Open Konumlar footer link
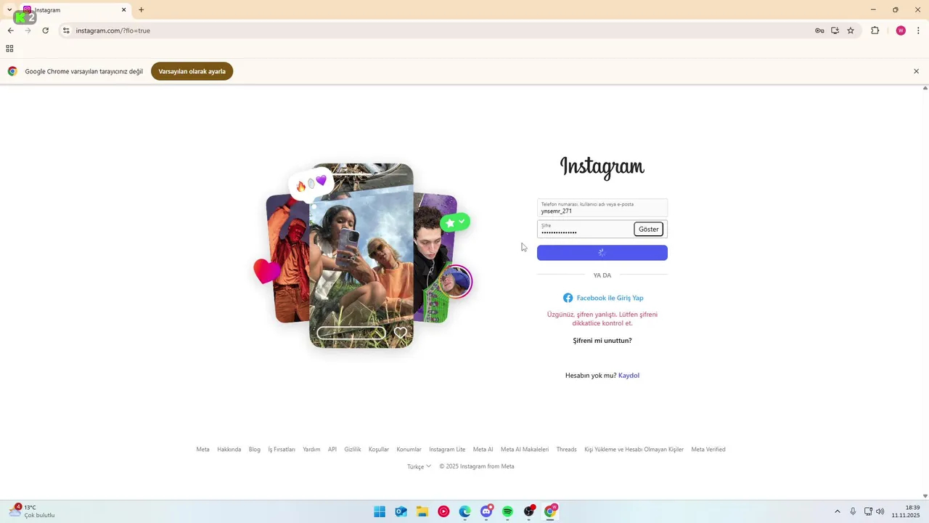The image size is (929, 523). tap(409, 450)
